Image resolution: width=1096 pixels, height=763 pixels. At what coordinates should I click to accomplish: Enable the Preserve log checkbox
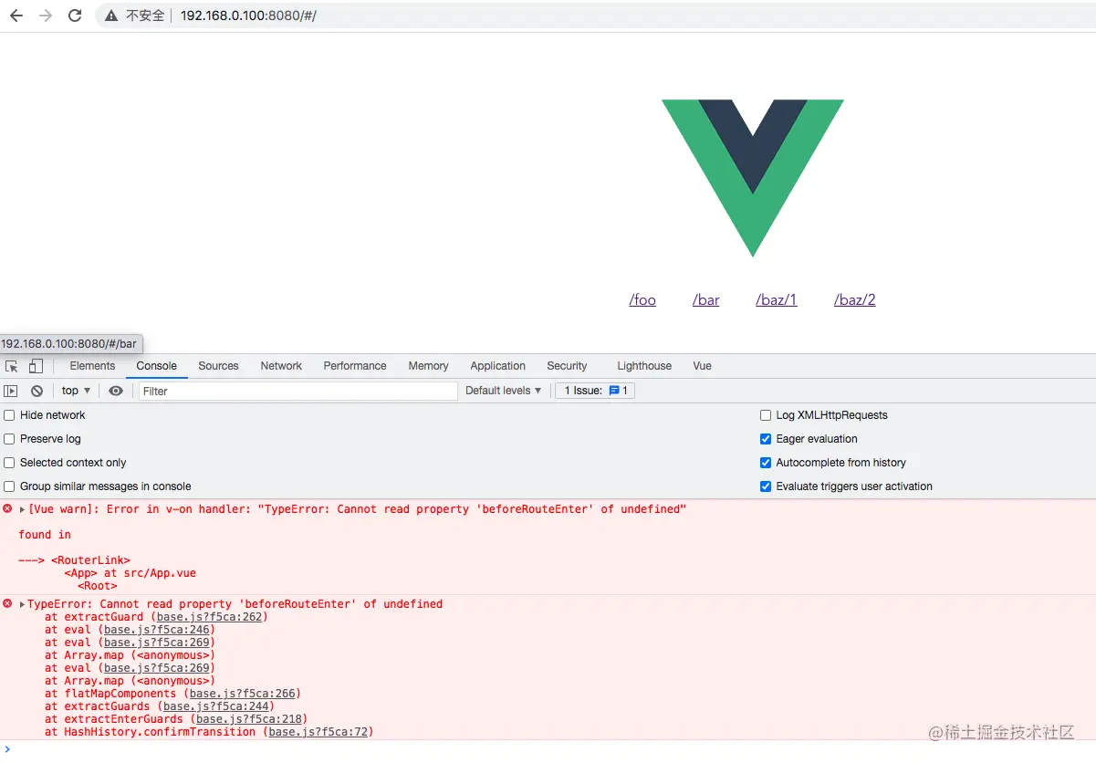(9, 439)
